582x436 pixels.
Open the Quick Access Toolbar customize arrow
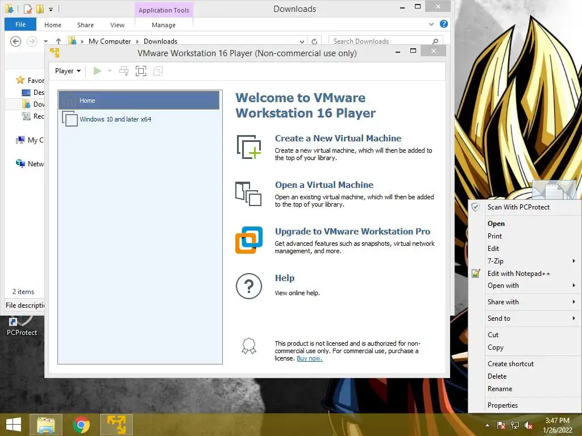(x=51, y=9)
